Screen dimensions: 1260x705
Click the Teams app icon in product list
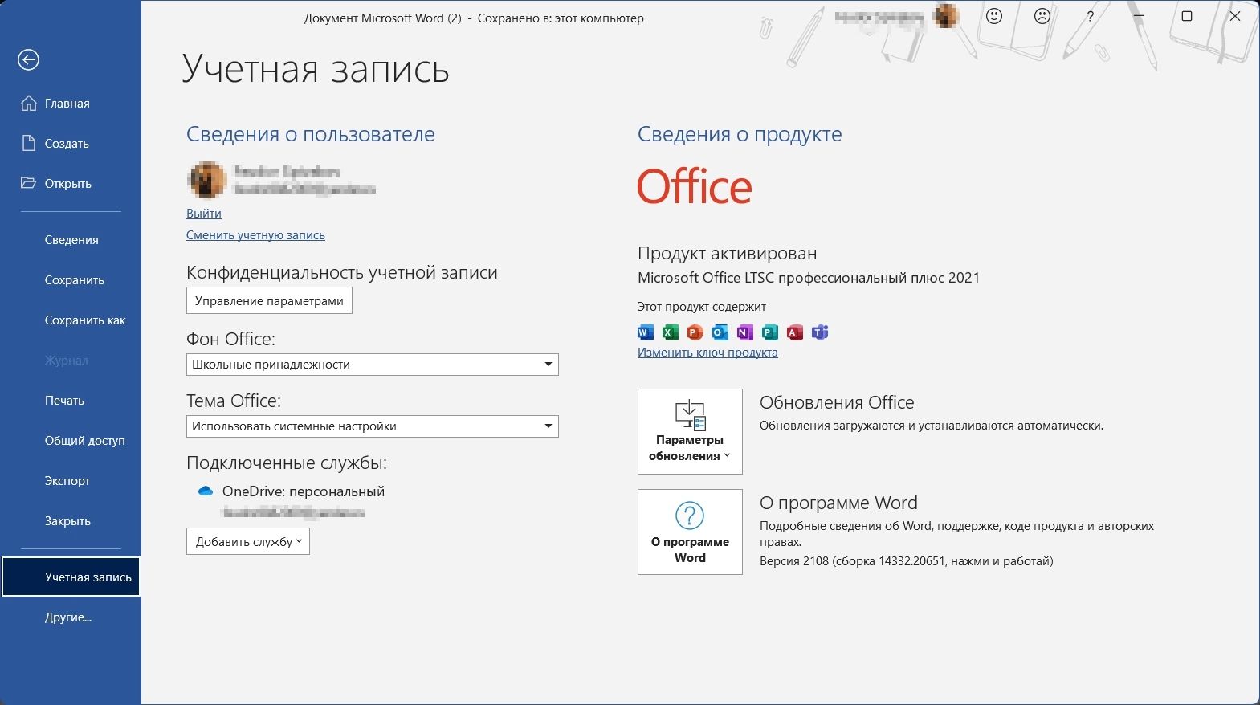820,332
